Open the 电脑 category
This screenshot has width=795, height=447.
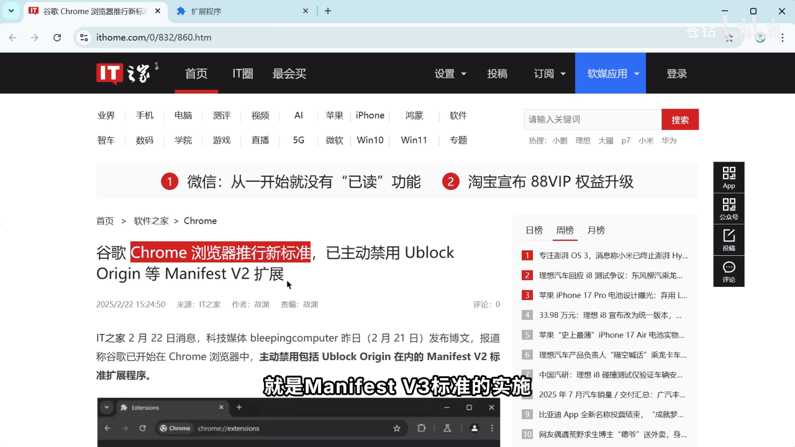tap(183, 115)
